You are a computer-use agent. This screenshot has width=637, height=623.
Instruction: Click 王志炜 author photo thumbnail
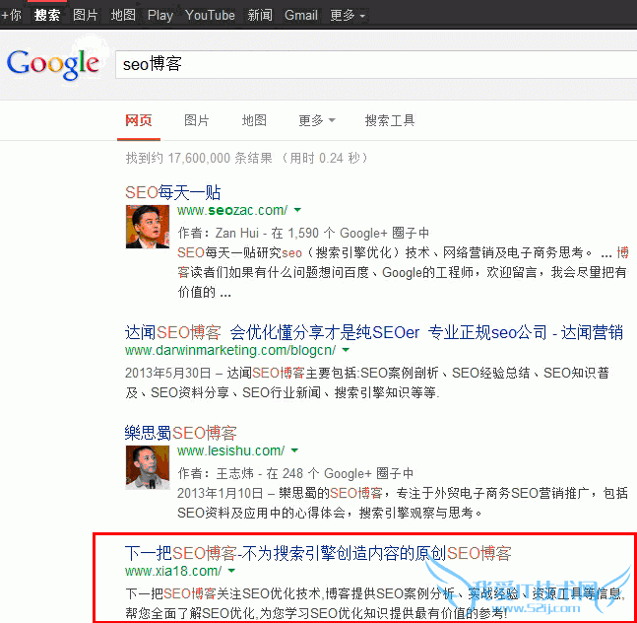(148, 467)
